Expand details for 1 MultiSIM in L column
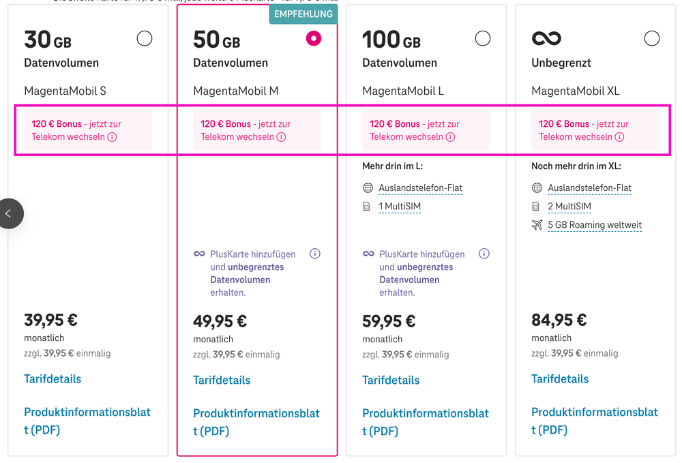The image size is (682, 463). [399, 207]
